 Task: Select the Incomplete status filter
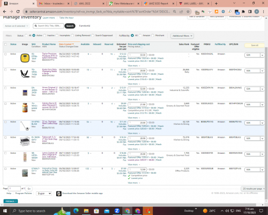[x=57, y=35]
